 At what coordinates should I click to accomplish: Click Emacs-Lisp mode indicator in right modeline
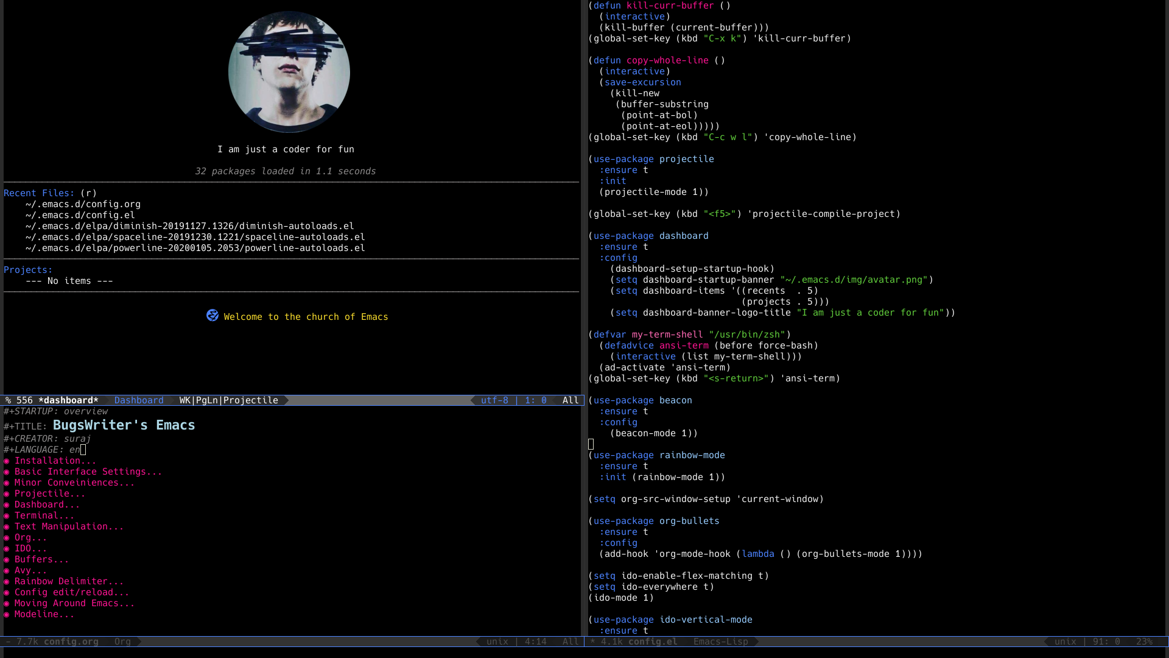point(720,642)
